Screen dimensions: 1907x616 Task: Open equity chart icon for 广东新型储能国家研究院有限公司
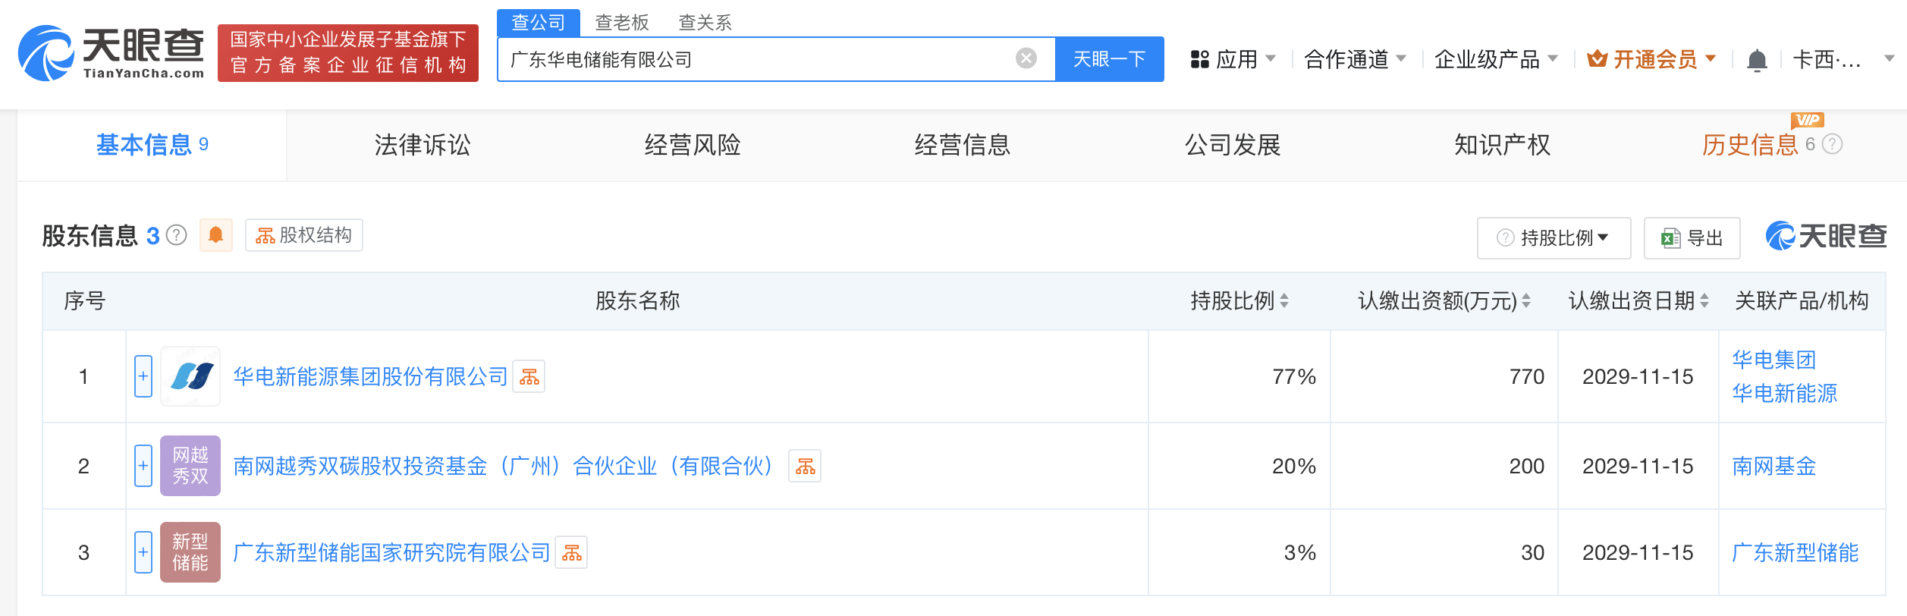click(x=572, y=553)
